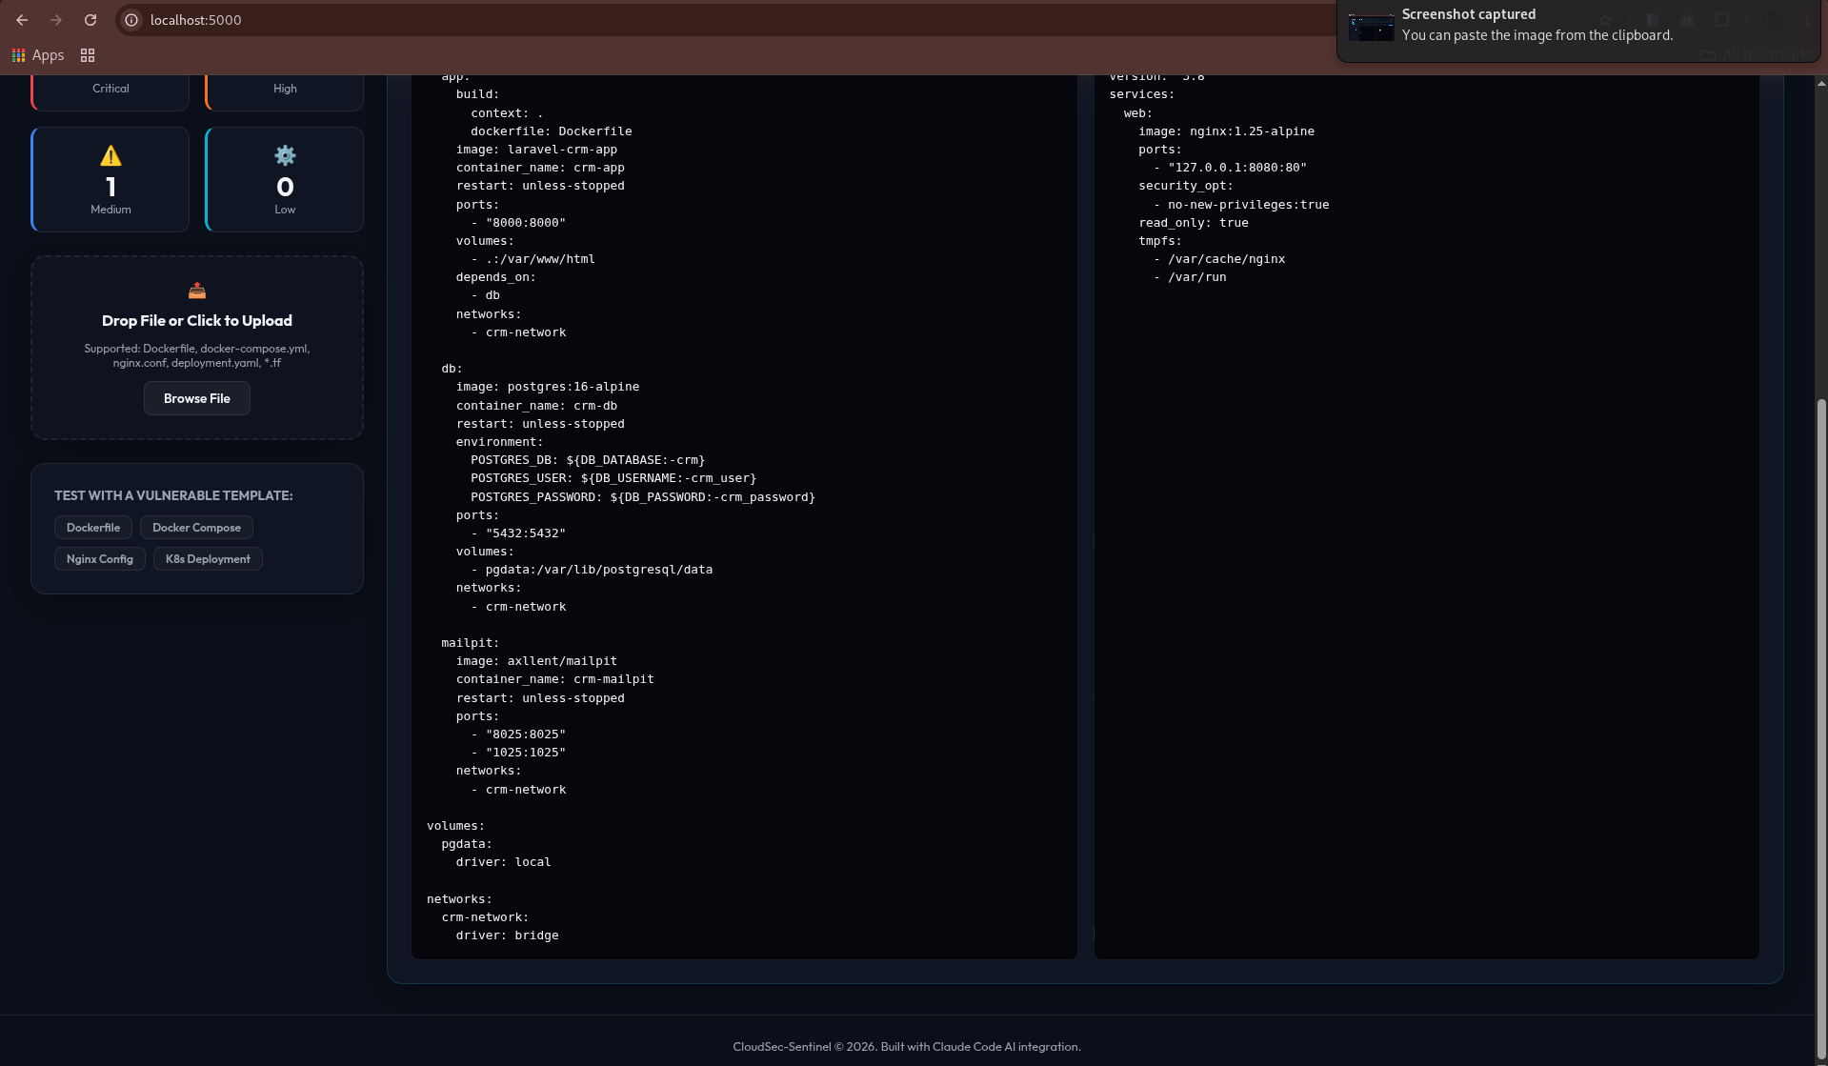Screen dimensions: 1828x1066
Task: Click the 'image: axllent/mailpit' line
Action: click(x=536, y=661)
